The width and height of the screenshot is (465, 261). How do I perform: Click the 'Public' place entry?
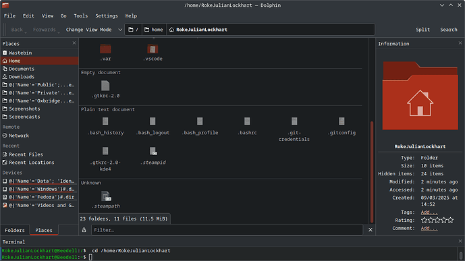(x=39, y=85)
